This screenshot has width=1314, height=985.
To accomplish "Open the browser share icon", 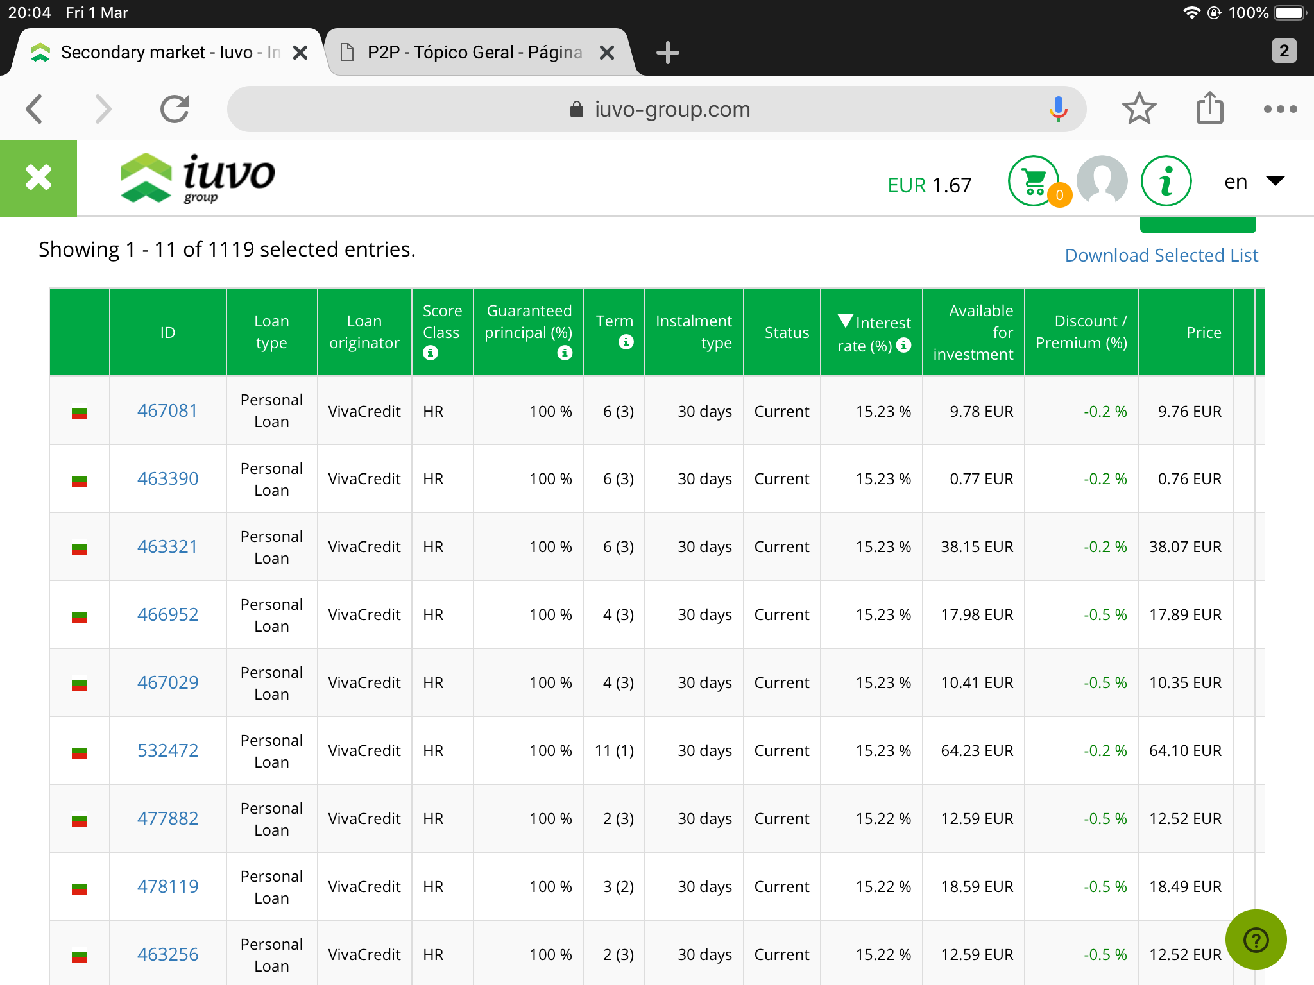I will point(1209,109).
